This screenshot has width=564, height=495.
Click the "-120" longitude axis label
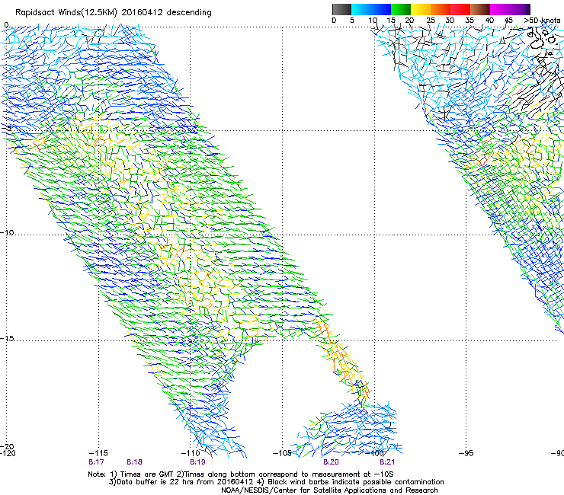[8, 453]
